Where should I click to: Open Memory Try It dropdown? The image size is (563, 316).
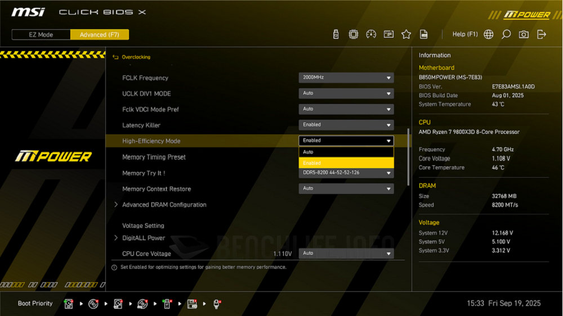coord(346,173)
